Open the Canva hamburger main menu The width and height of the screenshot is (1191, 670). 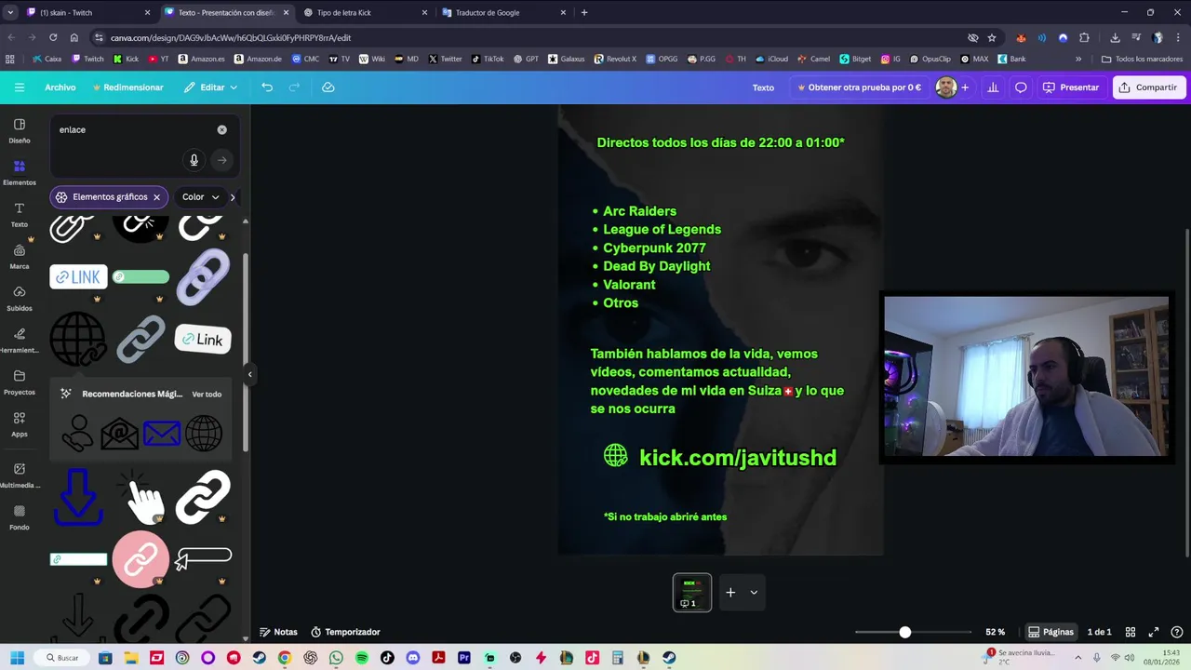19,87
